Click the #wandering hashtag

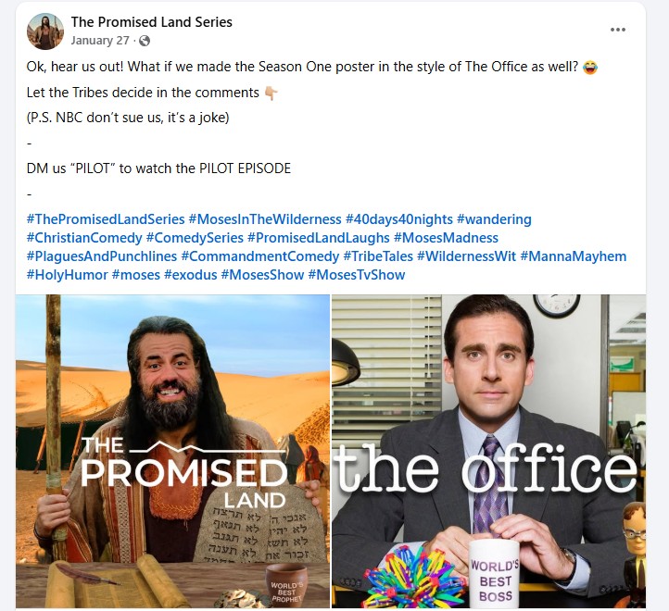pyautogui.click(x=494, y=219)
